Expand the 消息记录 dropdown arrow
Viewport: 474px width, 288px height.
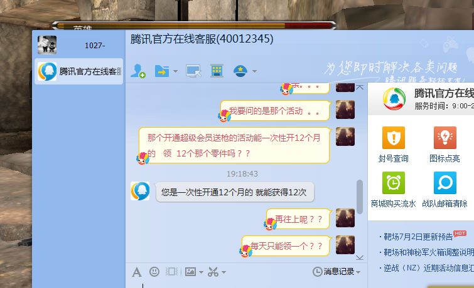(358, 272)
